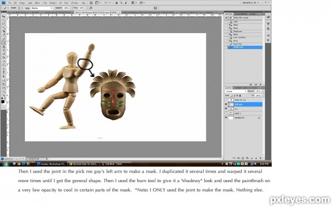Select the Crop tool in the toolbox
Viewport: 332px width, 207px height.
[4, 31]
